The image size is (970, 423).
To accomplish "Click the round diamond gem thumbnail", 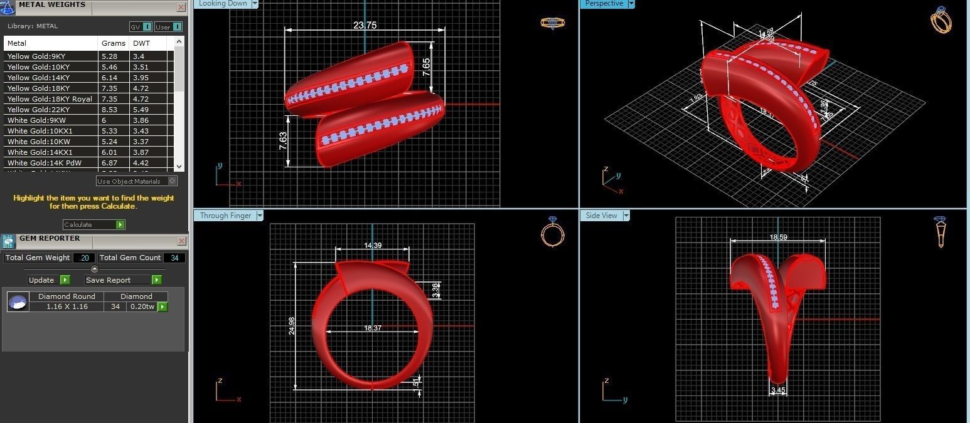I will click(x=18, y=302).
